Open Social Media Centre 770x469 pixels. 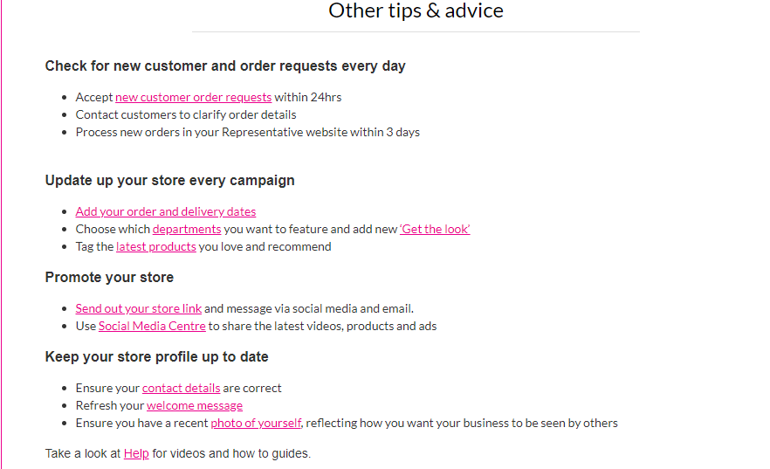[x=152, y=326]
